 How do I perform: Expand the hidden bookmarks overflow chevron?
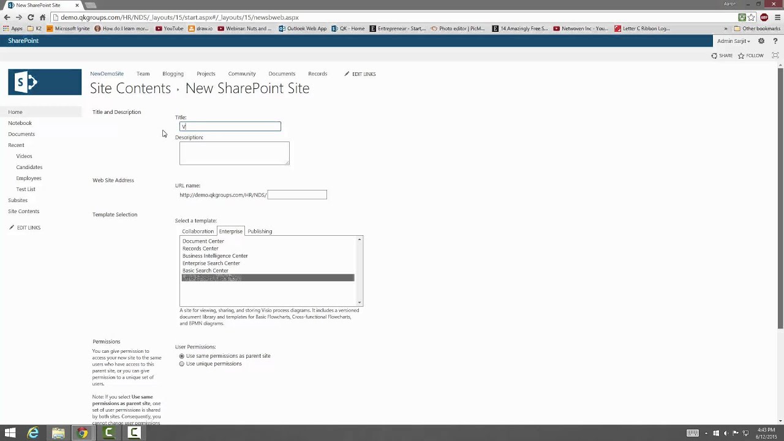[x=726, y=28]
